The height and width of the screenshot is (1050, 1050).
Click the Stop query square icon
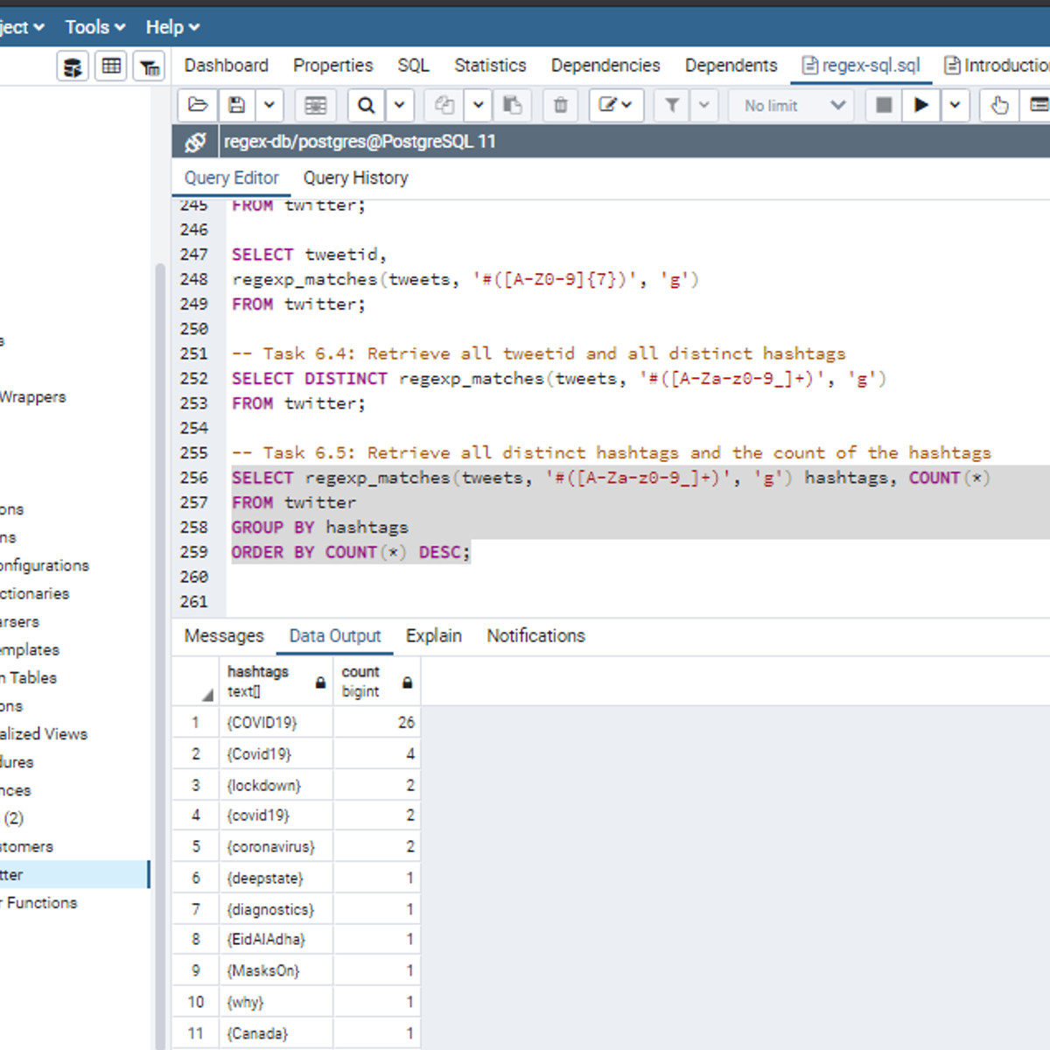click(884, 106)
